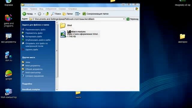
Task: Open the Назад history dropdown arrow
Action: point(35,14)
